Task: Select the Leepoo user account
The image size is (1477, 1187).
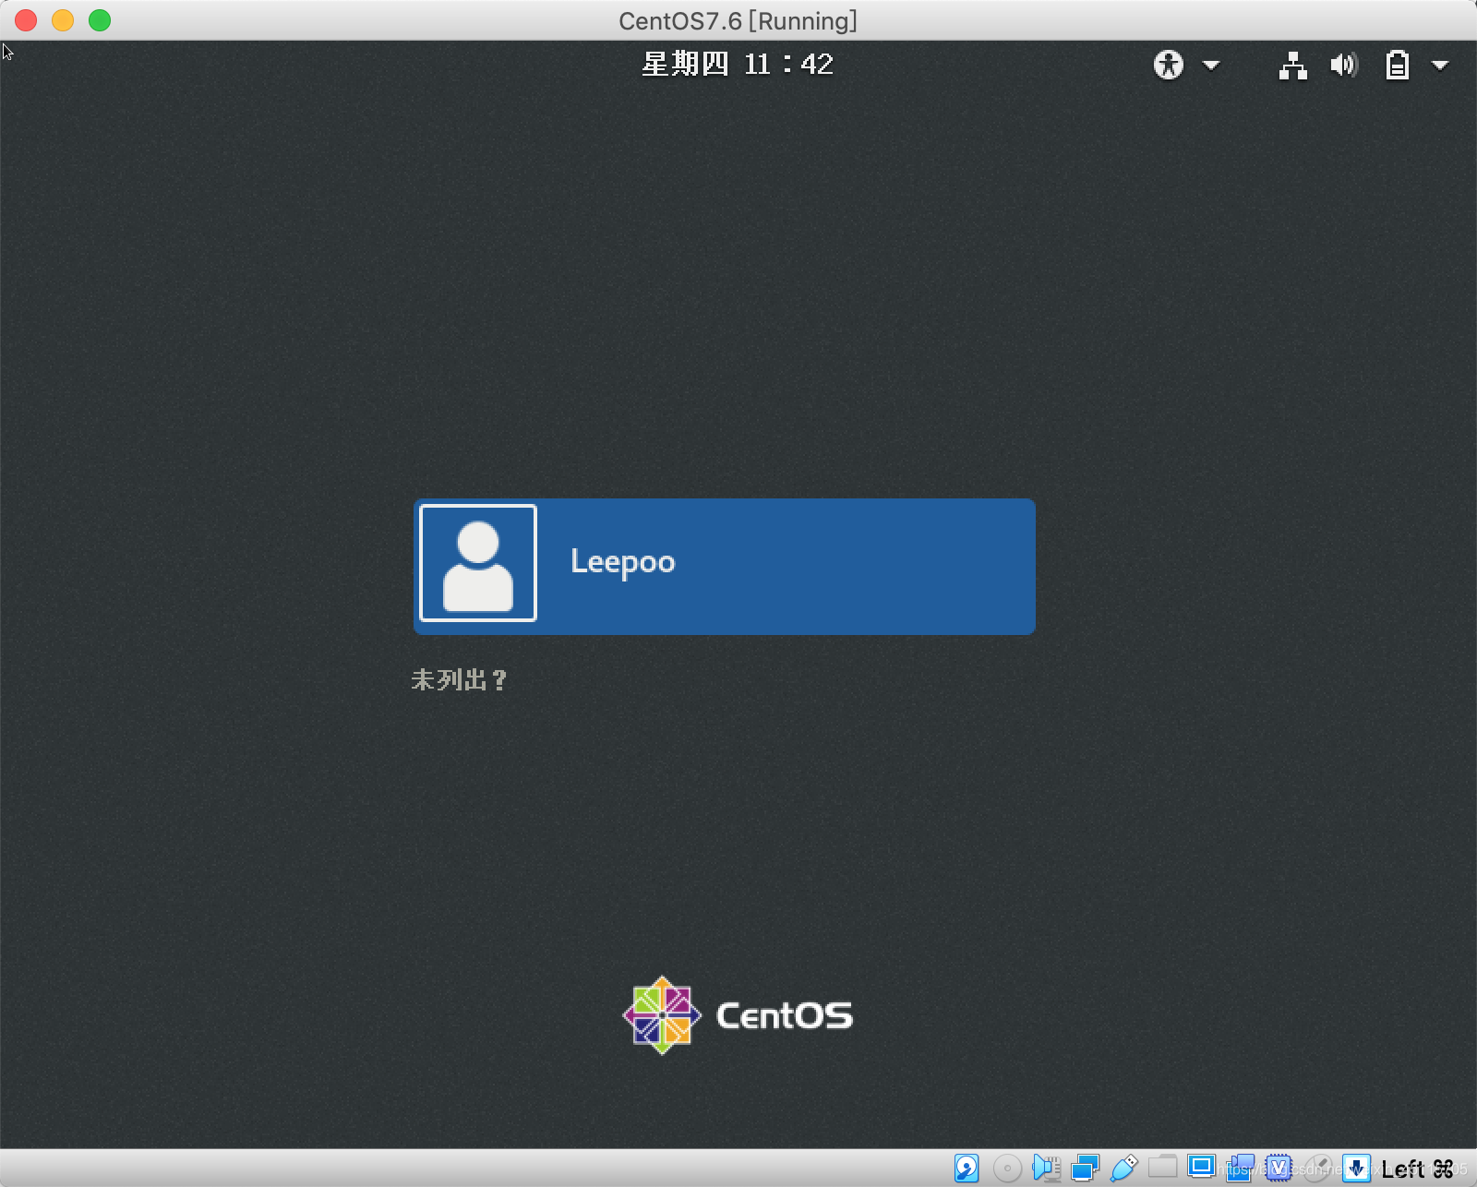Action: [725, 565]
